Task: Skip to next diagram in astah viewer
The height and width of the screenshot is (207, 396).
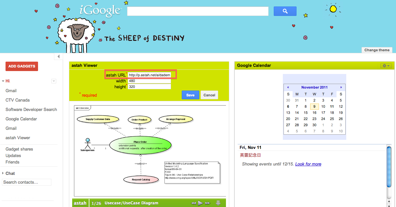Action: point(208,203)
